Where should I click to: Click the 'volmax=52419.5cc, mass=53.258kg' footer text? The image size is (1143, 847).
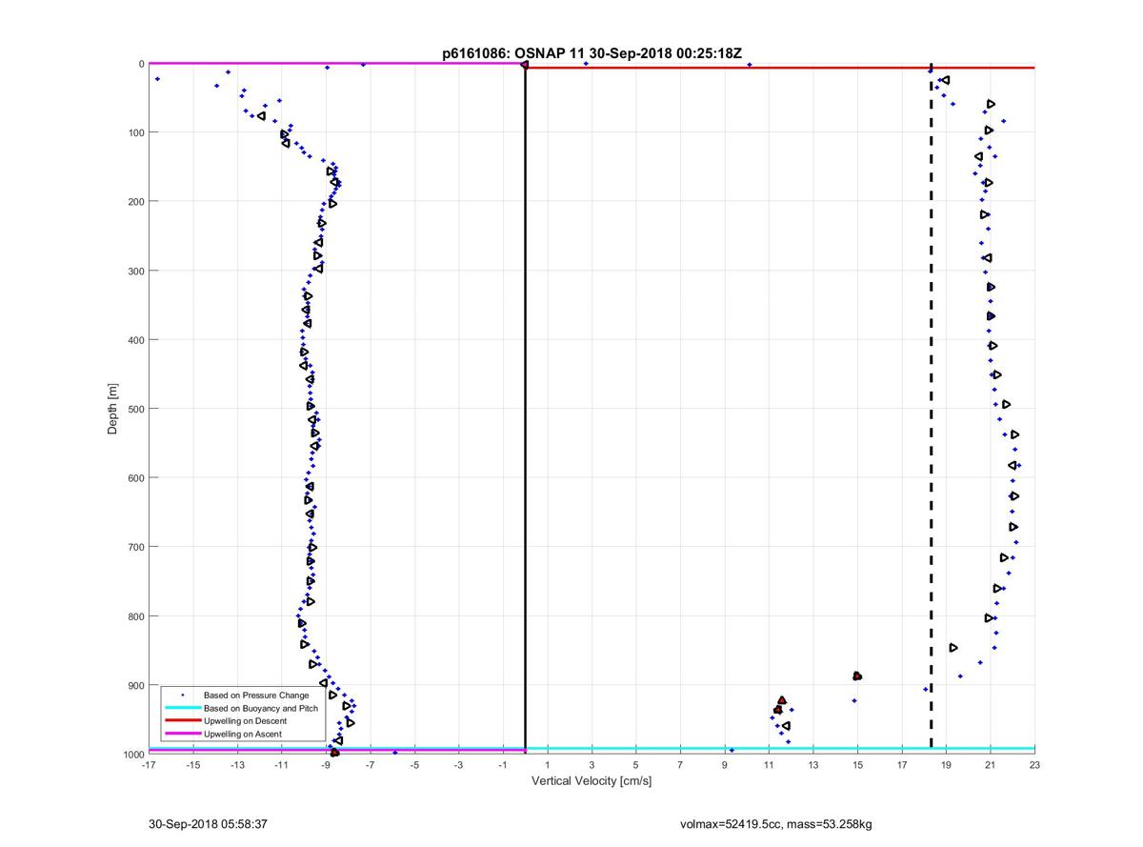tap(775, 823)
